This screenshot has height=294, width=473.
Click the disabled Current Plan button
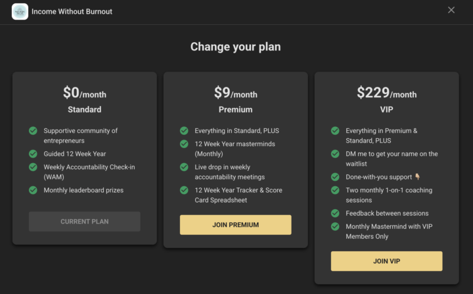tap(84, 222)
